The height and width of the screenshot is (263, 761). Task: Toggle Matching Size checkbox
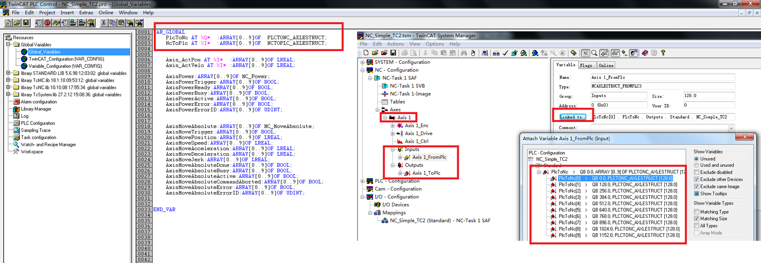click(x=696, y=218)
